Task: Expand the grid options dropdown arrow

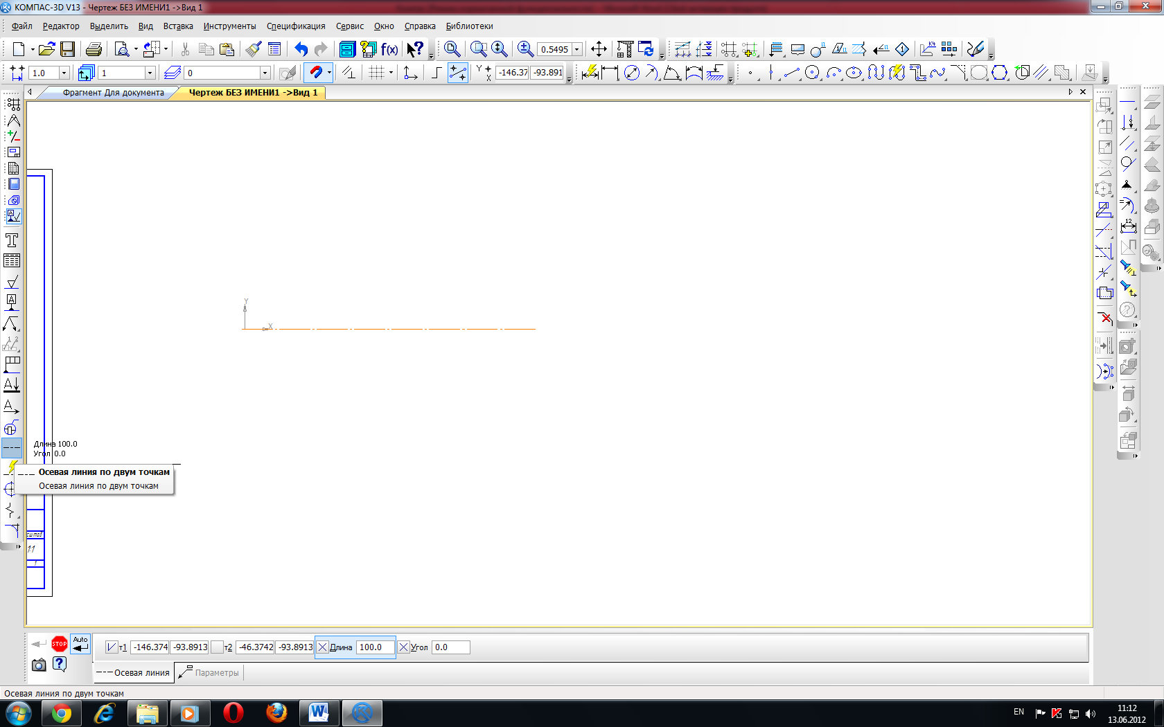Action: (x=391, y=73)
